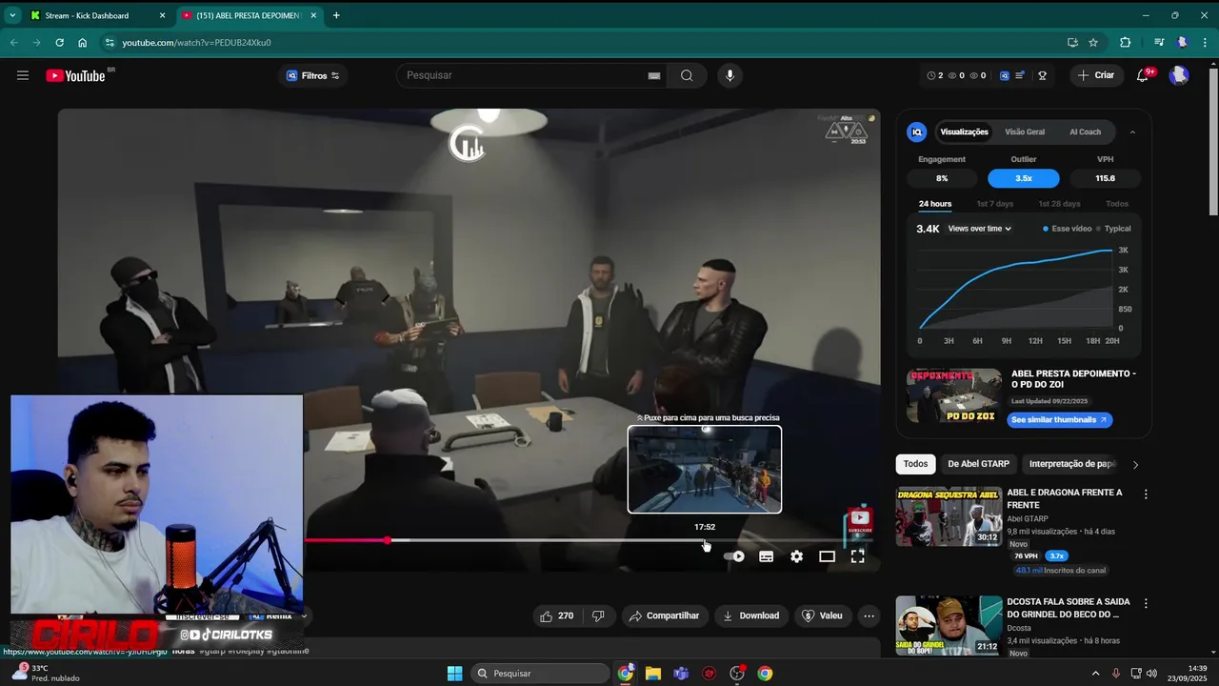The width and height of the screenshot is (1219, 686).
Task: Dislike the video
Action: point(598,615)
